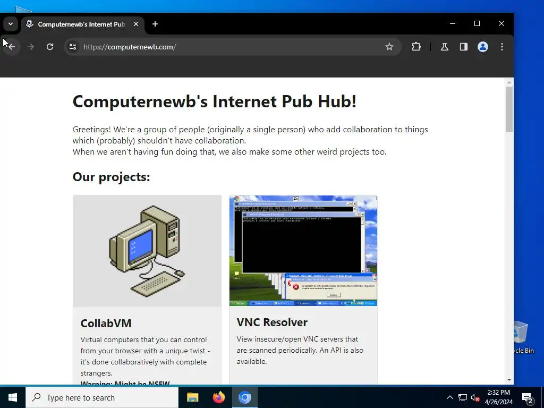Click the CollabVM computer thumbnail

coord(147,251)
